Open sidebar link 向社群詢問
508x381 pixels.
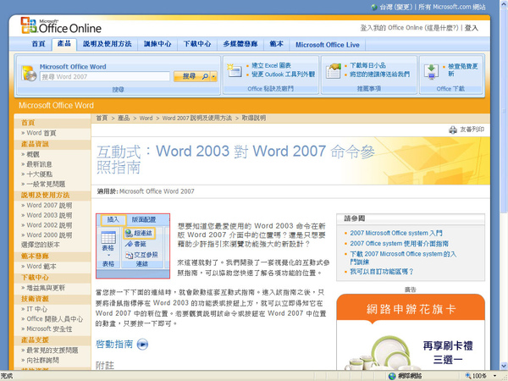42,361
